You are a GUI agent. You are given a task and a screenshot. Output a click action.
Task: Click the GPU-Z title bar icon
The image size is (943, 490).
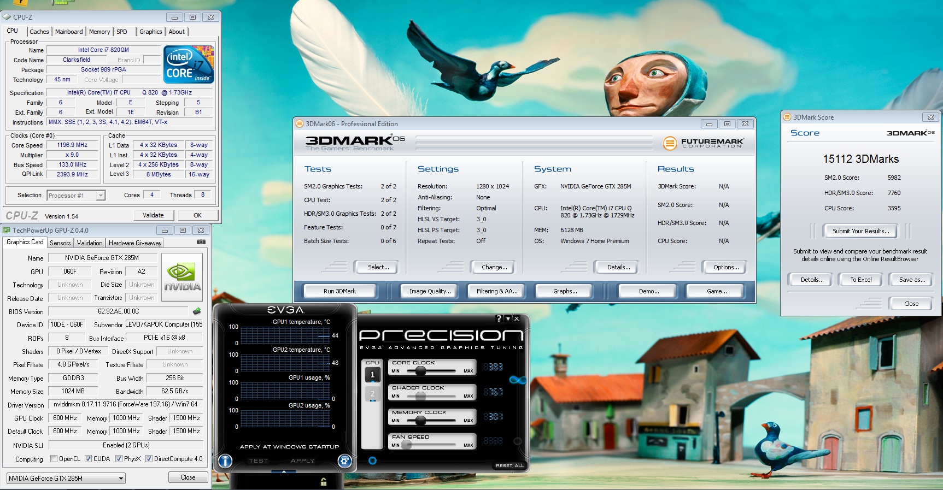point(7,230)
